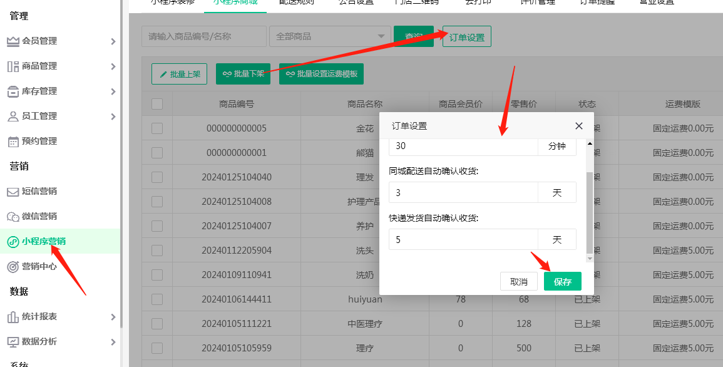Open 营销中心 in the sidebar menu
Screen dimensions: 723x367
[39, 266]
